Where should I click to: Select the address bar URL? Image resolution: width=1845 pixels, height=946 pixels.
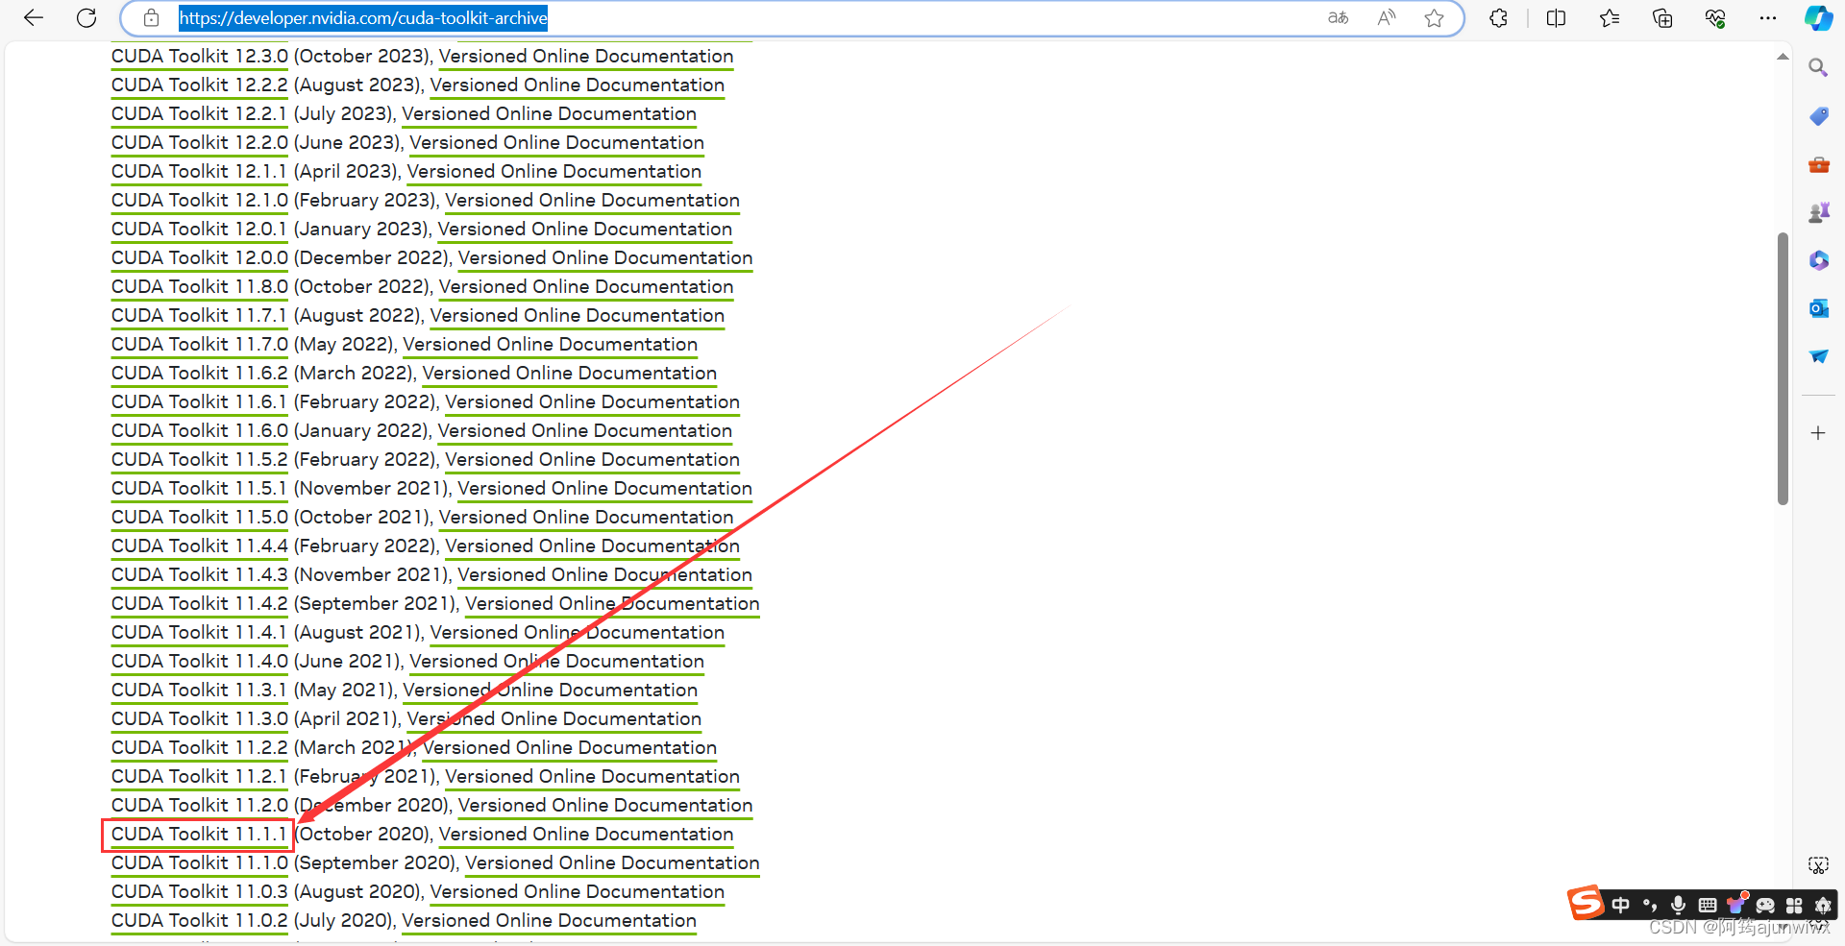[x=363, y=18]
